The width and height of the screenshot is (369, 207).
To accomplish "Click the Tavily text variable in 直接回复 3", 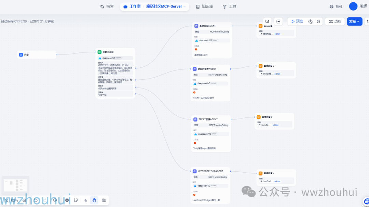I will [268, 125].
